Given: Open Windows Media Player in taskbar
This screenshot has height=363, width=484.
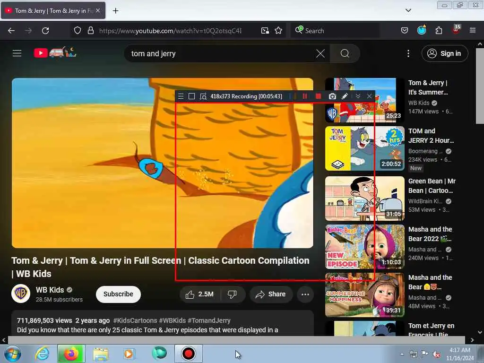Looking at the screenshot, I should click(x=129, y=354).
